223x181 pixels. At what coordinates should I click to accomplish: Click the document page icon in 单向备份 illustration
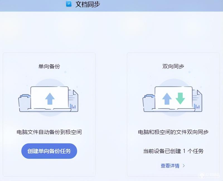click(x=73, y=100)
